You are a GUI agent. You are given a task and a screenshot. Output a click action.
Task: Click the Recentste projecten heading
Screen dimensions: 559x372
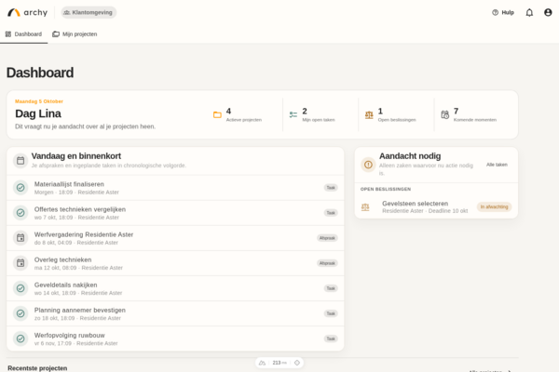(x=37, y=368)
